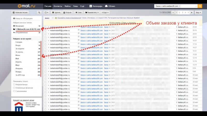Select checkbox for order № 2888
207x116 pixels.
[45, 34]
